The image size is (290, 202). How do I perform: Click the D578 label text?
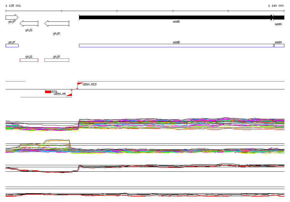pos(54,92)
